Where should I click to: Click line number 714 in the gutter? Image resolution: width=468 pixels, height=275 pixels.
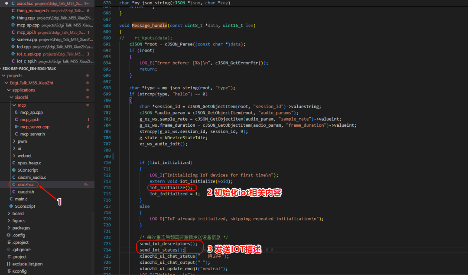[107, 187]
